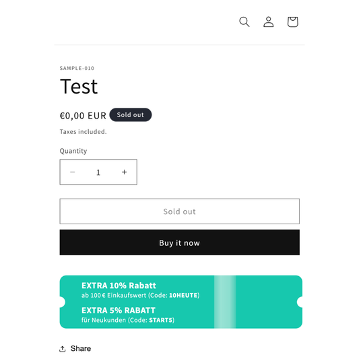Click the Quantity label

point(73,151)
